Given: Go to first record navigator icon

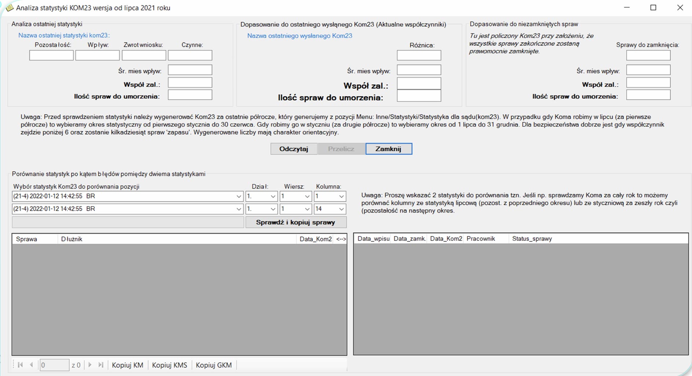Looking at the screenshot, I should tap(20, 365).
